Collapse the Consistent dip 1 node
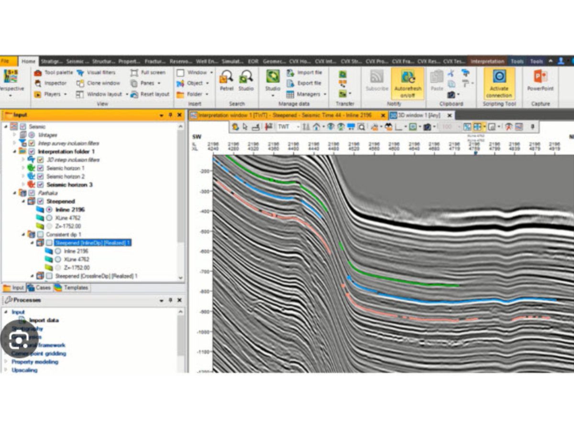This screenshot has width=574, height=430. click(23, 235)
